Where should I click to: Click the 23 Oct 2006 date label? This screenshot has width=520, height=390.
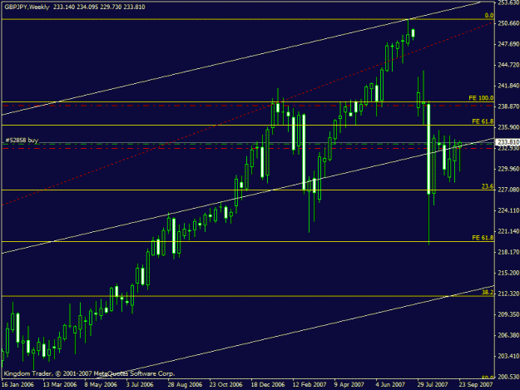pos(225,385)
